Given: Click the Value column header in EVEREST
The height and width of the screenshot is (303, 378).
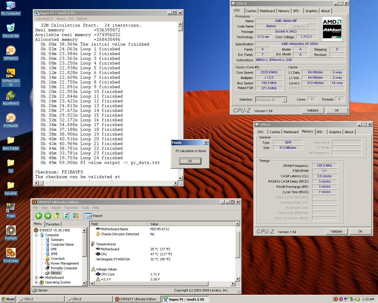Looking at the screenshot, I should [x=192, y=224].
